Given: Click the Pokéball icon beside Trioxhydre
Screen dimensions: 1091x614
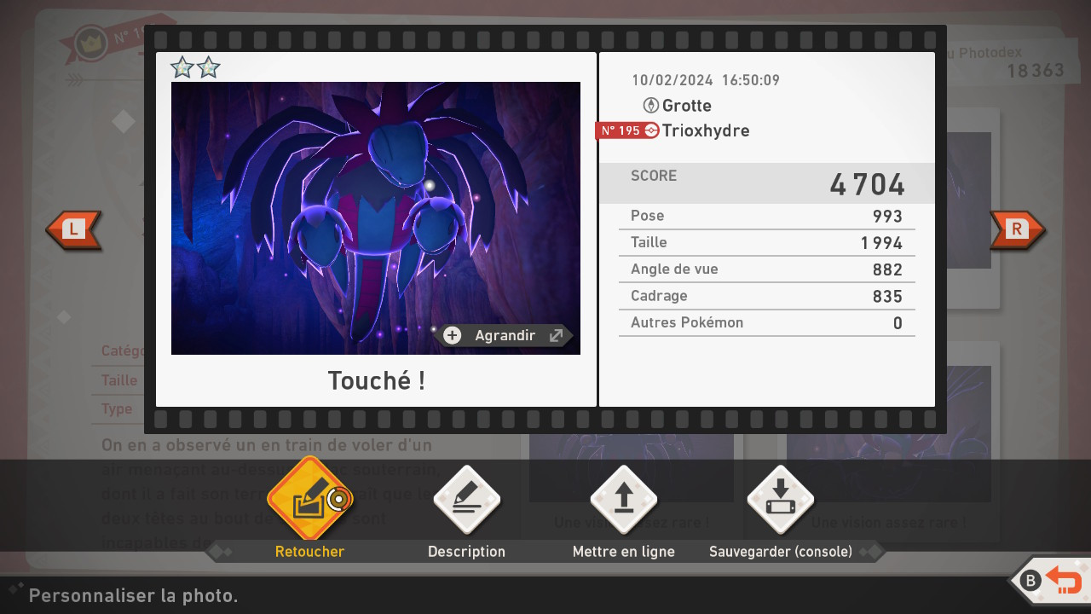Looking at the screenshot, I should click(x=652, y=130).
